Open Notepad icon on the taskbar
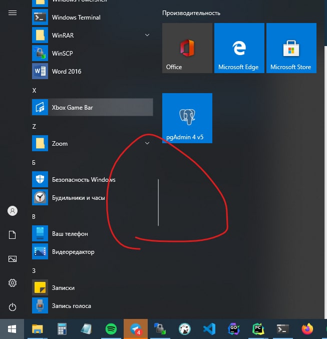327x339 pixels. pyautogui.click(x=87, y=329)
